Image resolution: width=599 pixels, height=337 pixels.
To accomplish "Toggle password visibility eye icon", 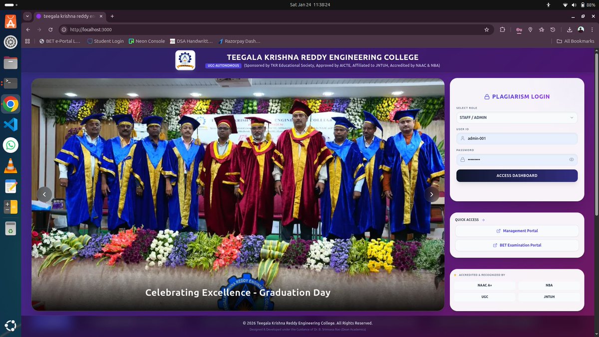I will [572, 160].
